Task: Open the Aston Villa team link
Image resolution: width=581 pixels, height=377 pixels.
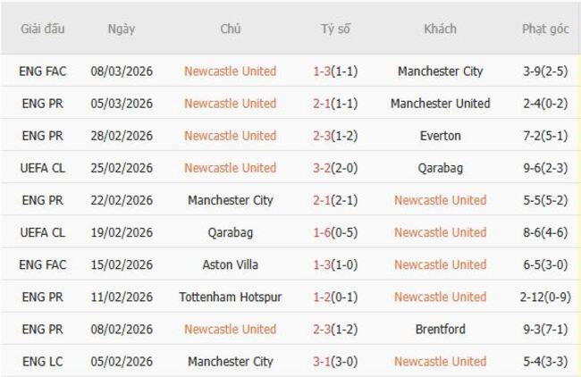Action: point(230,264)
